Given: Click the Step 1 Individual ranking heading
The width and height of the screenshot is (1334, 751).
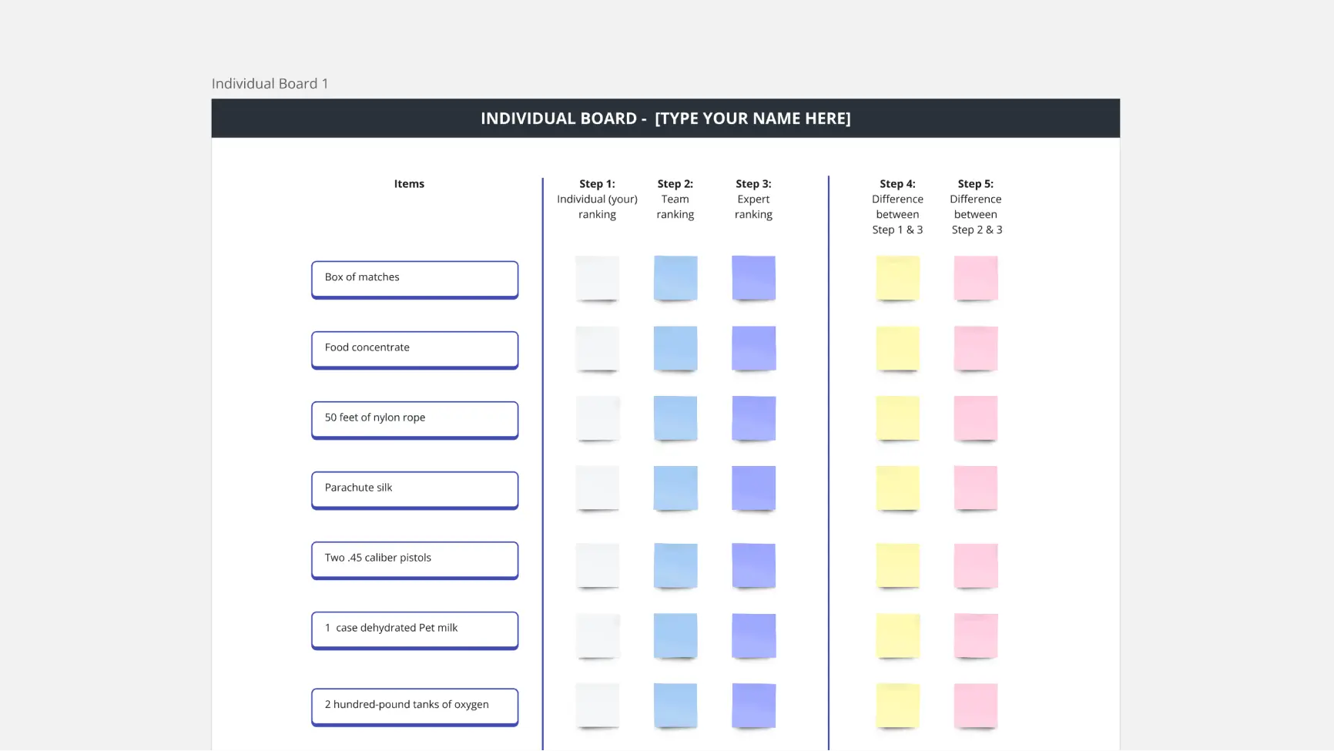Looking at the screenshot, I should point(597,199).
